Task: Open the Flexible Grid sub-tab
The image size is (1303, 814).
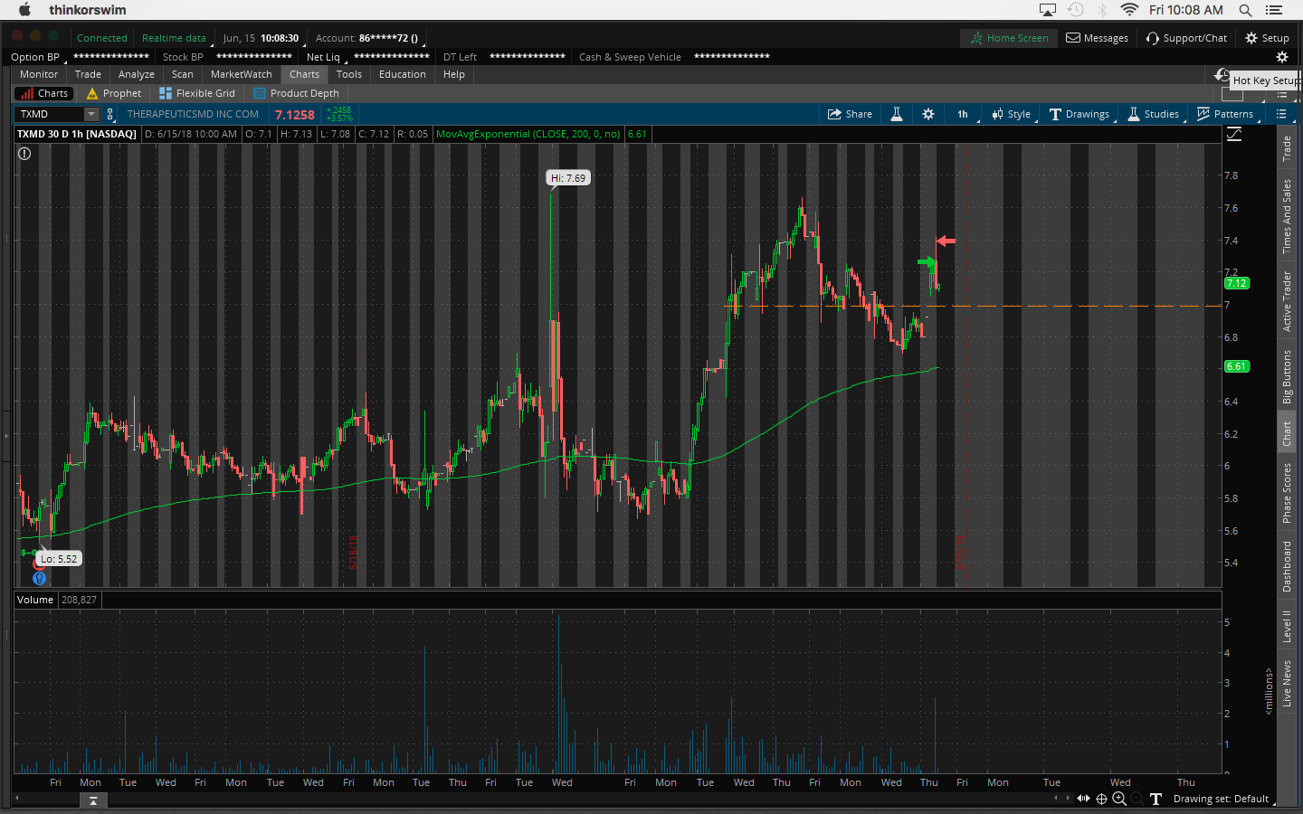Action: click(x=197, y=93)
